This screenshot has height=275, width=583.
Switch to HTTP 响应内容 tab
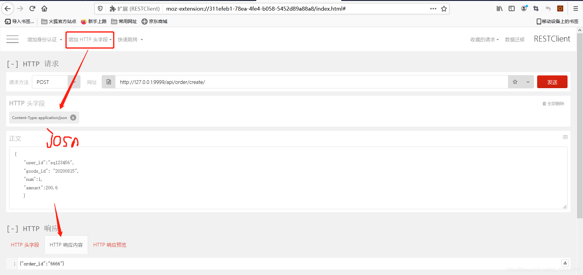coord(66,245)
